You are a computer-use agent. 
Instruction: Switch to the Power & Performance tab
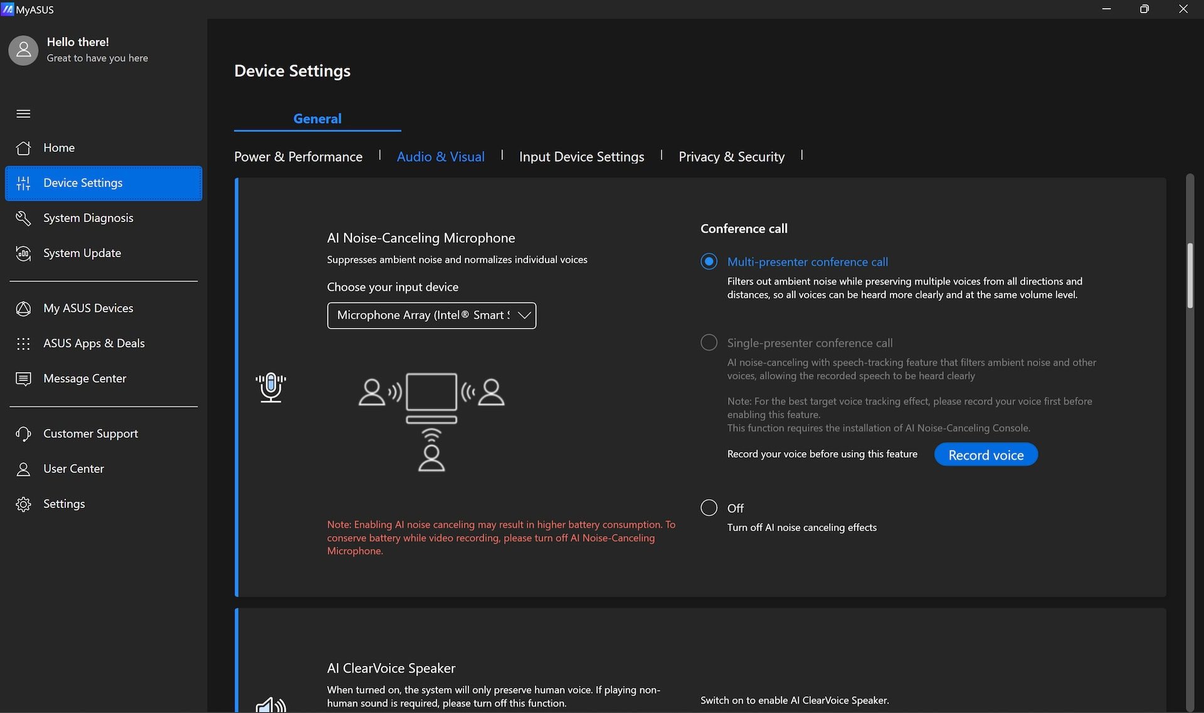coord(298,156)
